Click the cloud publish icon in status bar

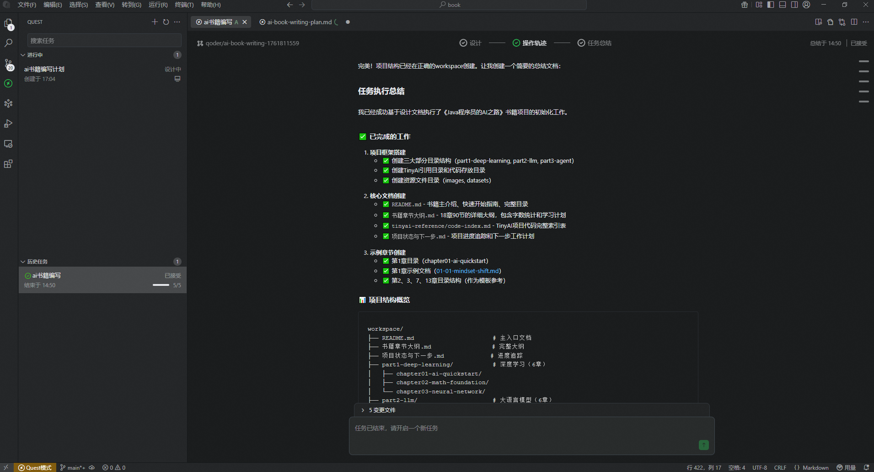tap(92, 467)
